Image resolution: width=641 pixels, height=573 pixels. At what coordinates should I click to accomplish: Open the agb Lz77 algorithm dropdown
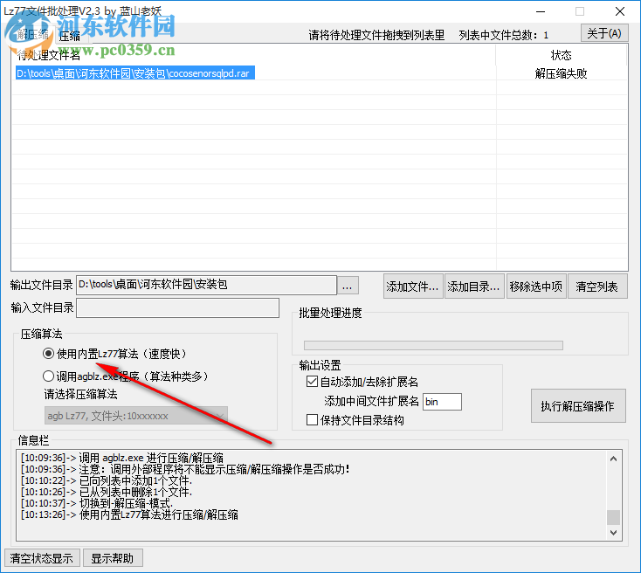[x=135, y=416]
